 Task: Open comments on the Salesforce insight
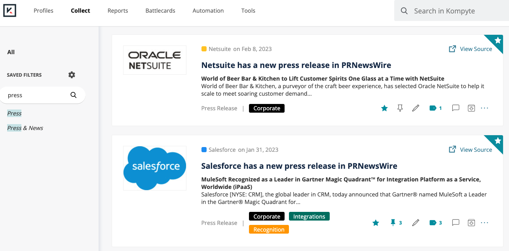pyautogui.click(x=456, y=223)
